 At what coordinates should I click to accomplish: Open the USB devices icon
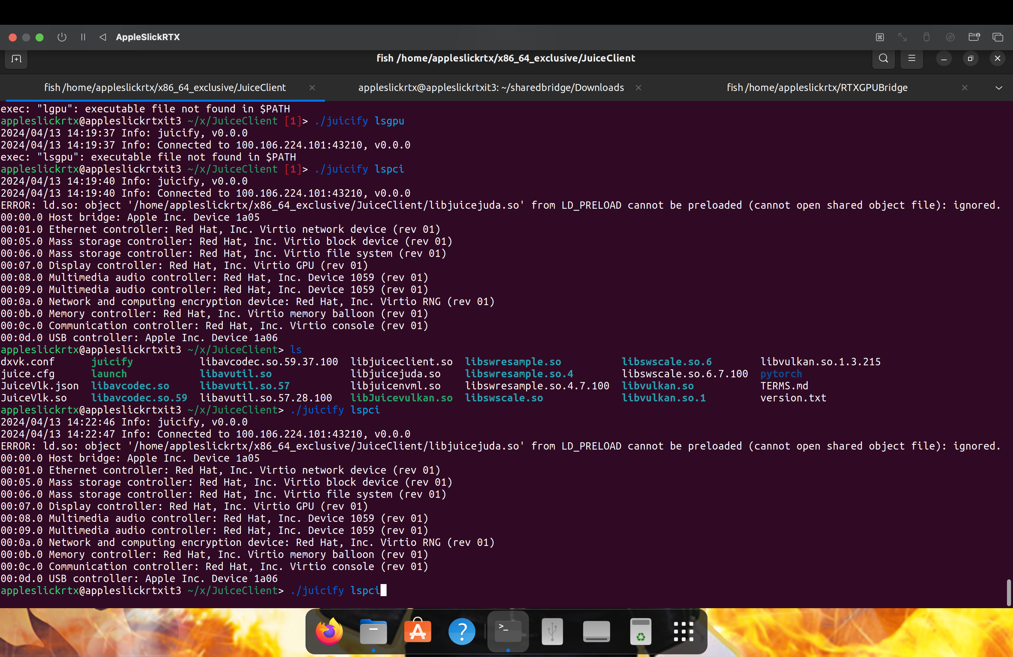[926, 37]
